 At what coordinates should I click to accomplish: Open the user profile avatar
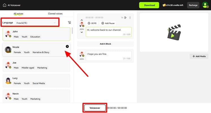point(205,5)
